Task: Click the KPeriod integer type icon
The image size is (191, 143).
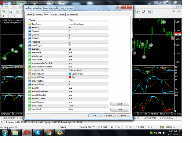Action: click(x=30, y=28)
